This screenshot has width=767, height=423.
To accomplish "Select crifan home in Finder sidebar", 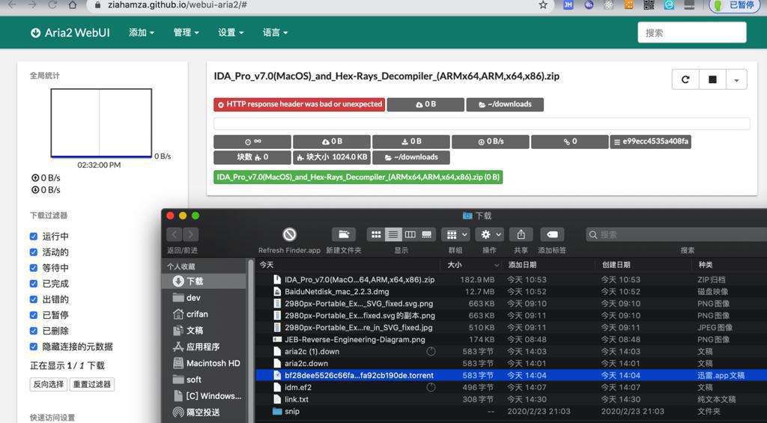I will [205, 314].
